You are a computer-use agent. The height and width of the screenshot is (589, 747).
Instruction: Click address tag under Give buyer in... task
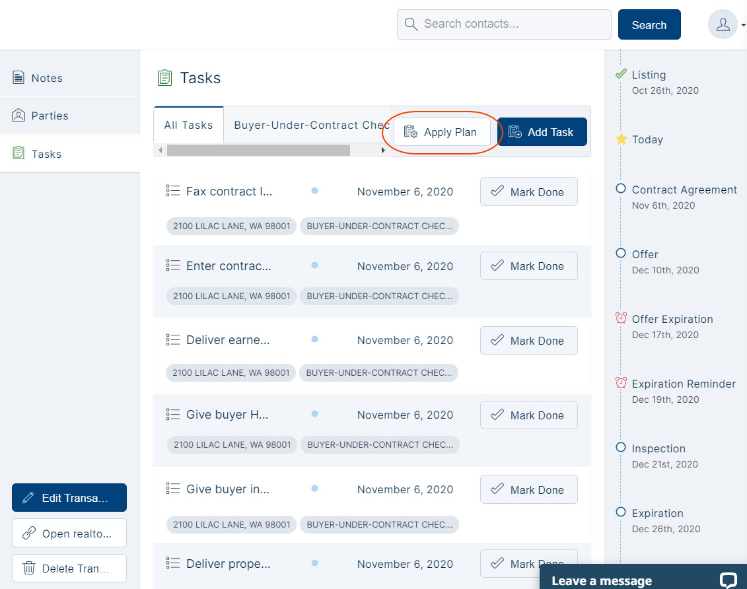232,525
